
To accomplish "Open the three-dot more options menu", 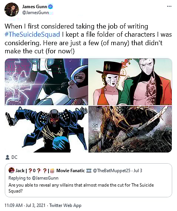I will coord(169,6).
